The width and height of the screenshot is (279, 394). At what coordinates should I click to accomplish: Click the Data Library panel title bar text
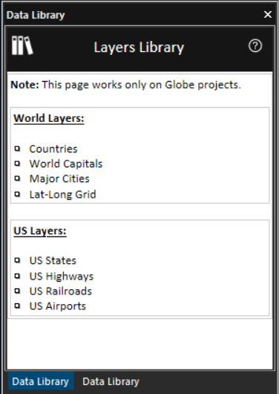coord(36,15)
